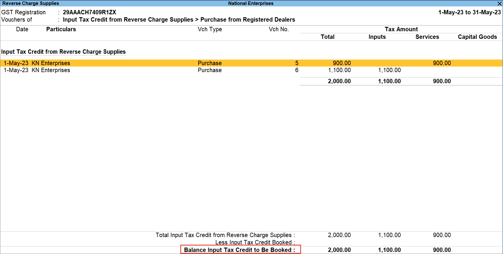Viewport: 503px width, 254px height.
Task: Click the Inputs column header
Action: click(x=377, y=37)
